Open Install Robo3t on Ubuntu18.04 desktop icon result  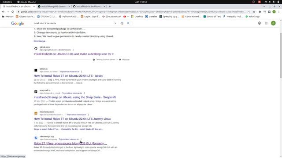(x=74, y=54)
